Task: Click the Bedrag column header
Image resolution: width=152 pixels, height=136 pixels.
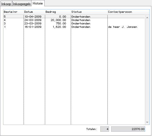Action: pos(58,12)
